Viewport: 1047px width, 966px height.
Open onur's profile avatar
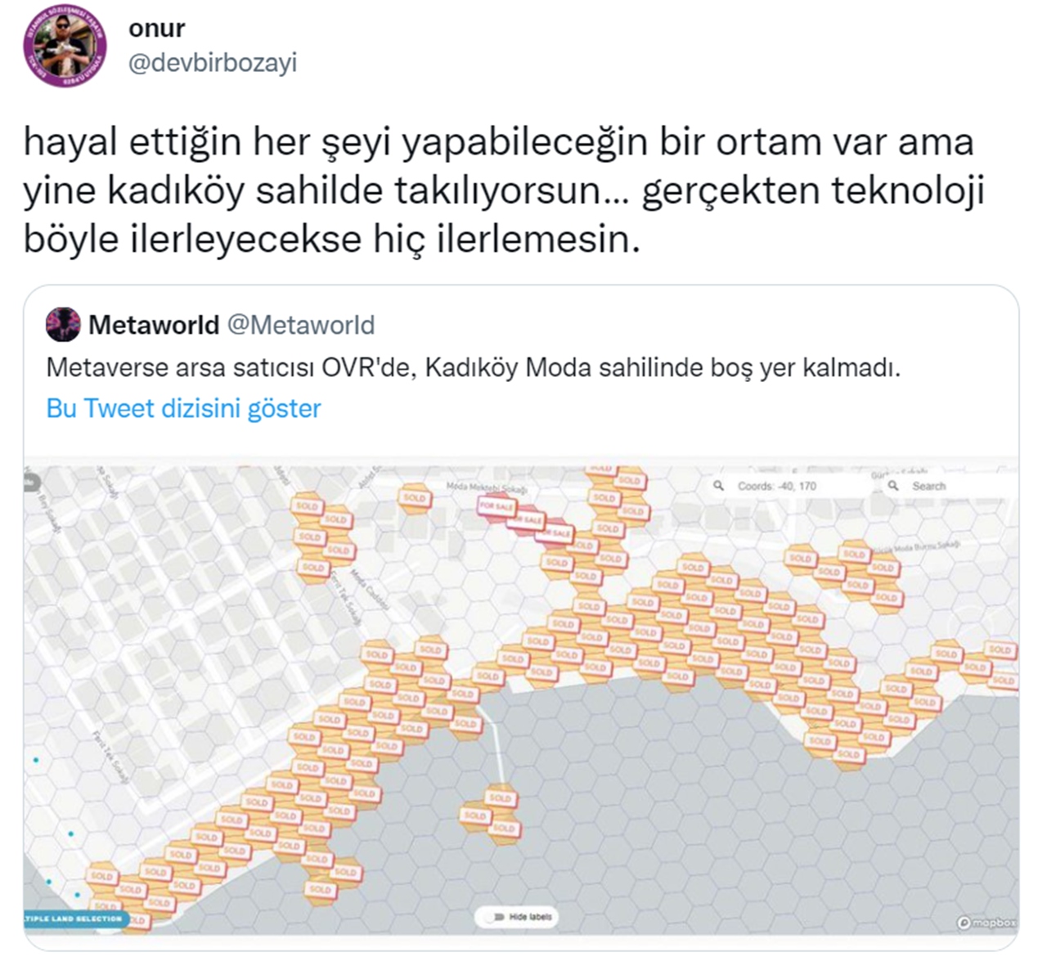click(x=65, y=49)
